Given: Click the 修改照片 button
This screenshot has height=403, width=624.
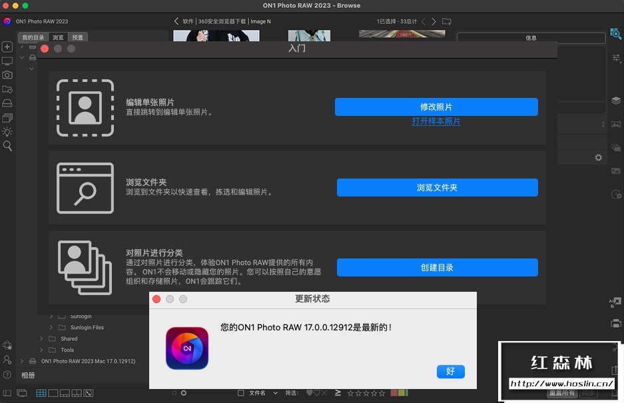Looking at the screenshot, I should tap(436, 107).
